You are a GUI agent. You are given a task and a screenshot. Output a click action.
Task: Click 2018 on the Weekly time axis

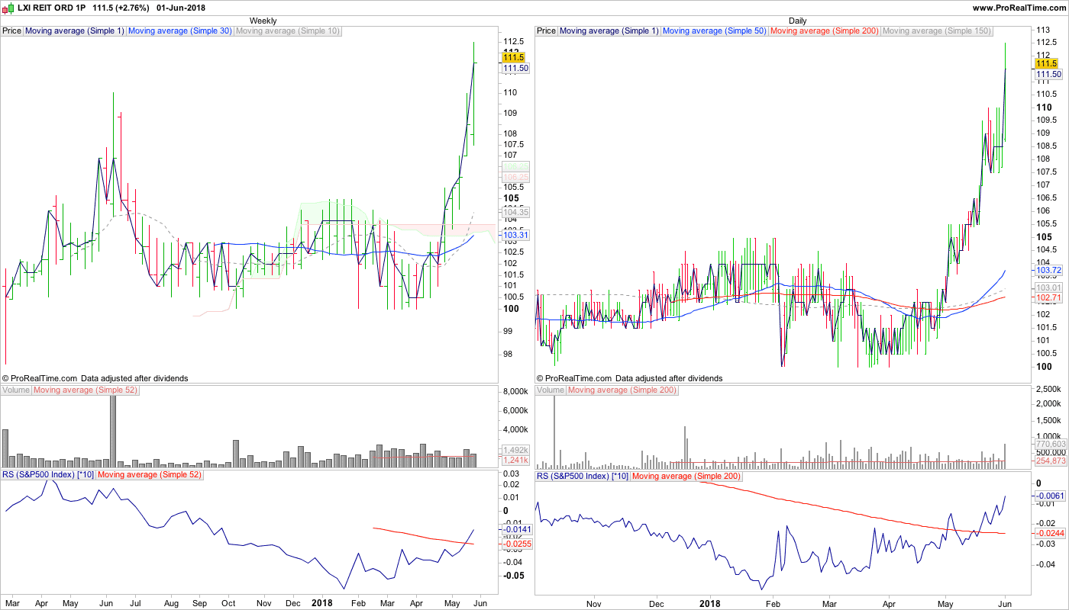click(323, 603)
